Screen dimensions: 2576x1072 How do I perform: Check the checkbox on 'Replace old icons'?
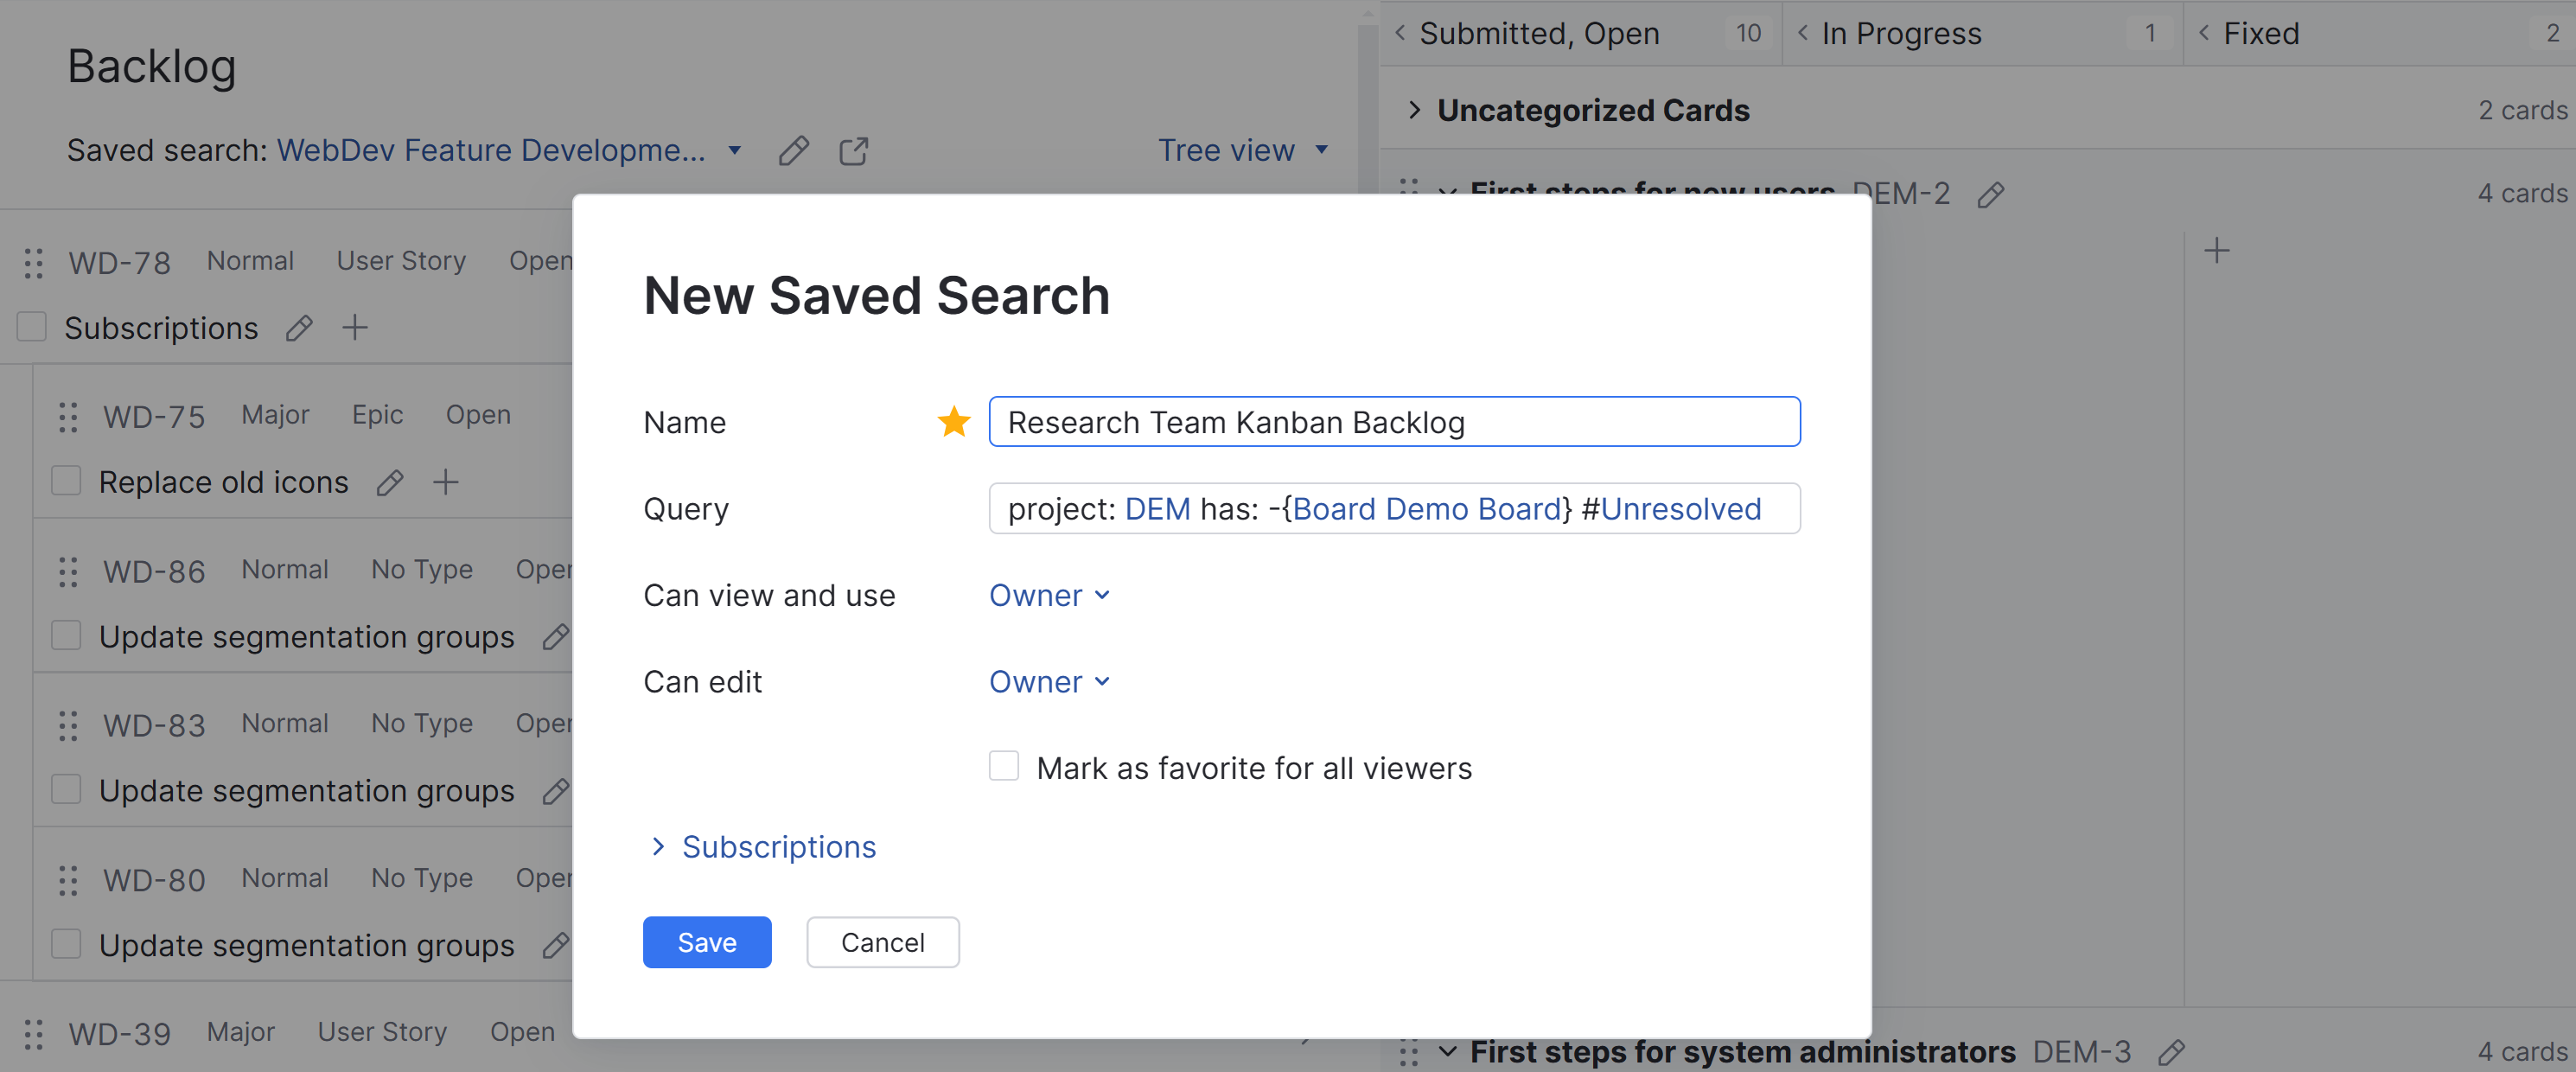(x=65, y=480)
